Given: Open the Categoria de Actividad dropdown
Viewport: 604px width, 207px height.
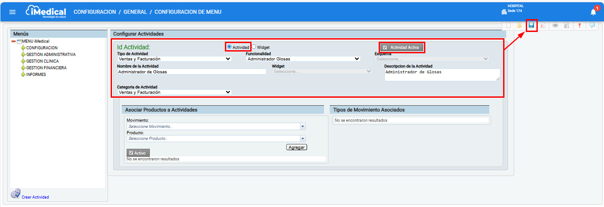Looking at the screenshot, I should coord(174,92).
